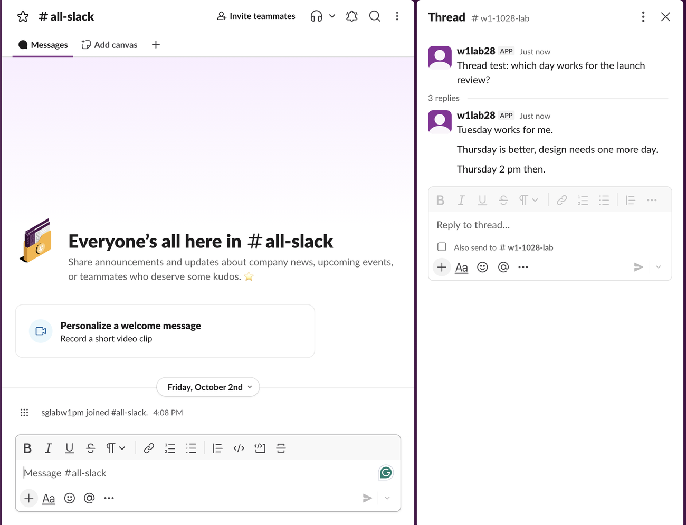Check Also send to #w1-1028-lab
Screen dimensions: 686x525
coord(442,247)
